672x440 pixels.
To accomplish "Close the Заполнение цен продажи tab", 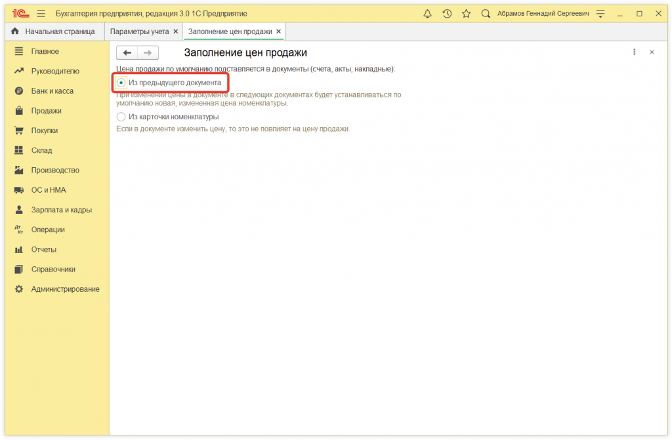I will pos(280,31).
